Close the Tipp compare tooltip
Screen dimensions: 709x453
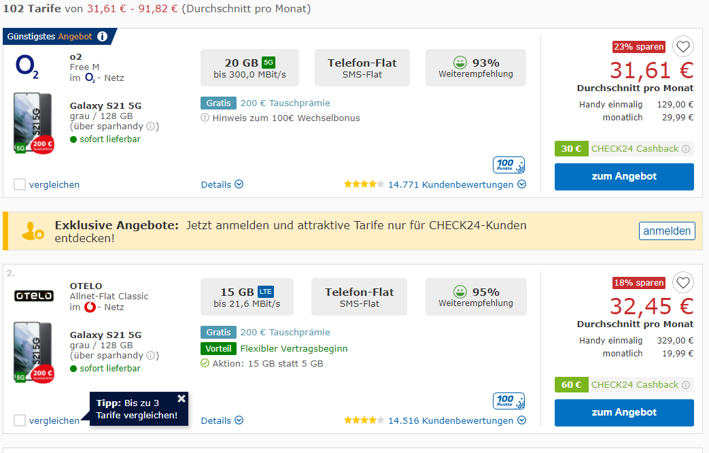pos(181,399)
